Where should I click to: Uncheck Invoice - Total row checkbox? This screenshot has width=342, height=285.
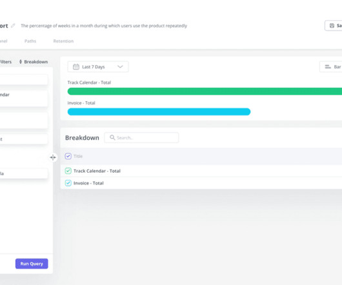[68, 183]
